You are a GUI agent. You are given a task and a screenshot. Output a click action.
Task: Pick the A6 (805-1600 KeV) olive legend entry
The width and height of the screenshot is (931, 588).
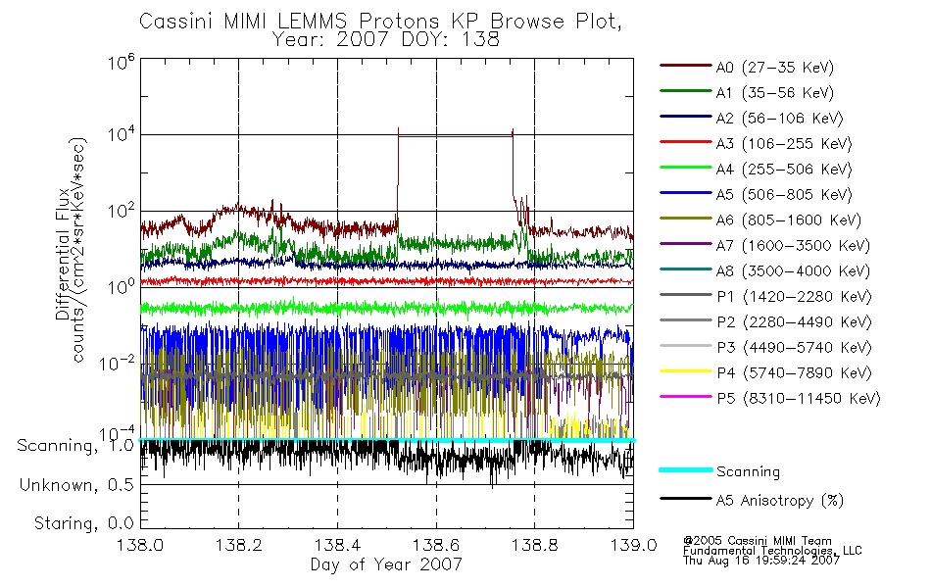[x=760, y=220]
